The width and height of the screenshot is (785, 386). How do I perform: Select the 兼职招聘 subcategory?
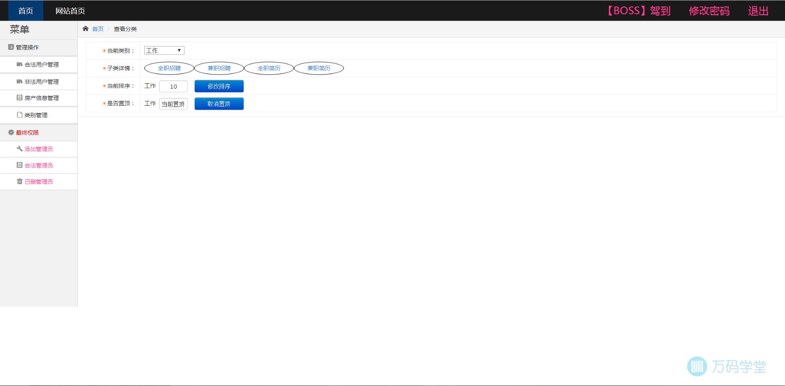click(219, 68)
